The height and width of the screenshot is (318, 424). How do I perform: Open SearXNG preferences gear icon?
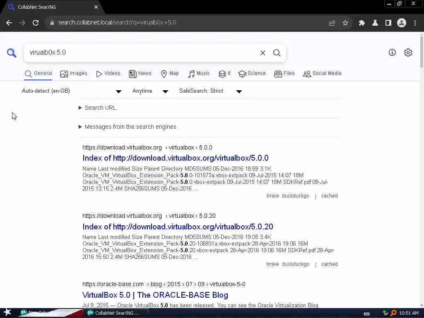pyautogui.click(x=408, y=53)
